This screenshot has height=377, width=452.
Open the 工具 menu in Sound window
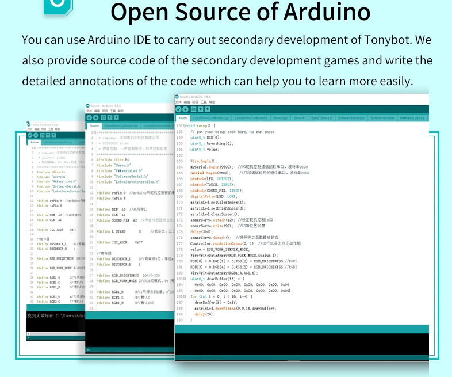pyautogui.click(x=113, y=111)
